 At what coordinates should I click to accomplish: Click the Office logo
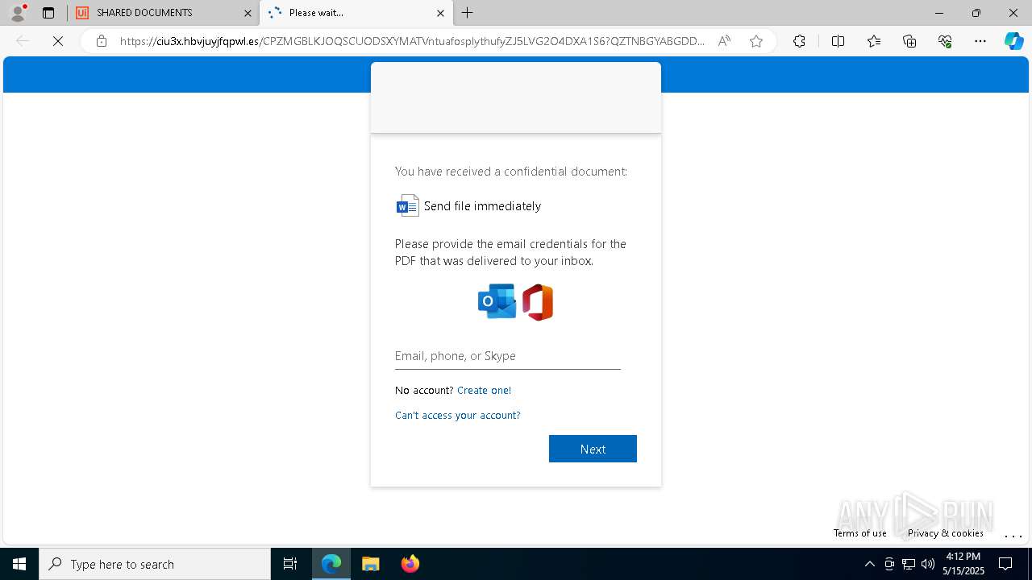(x=538, y=303)
